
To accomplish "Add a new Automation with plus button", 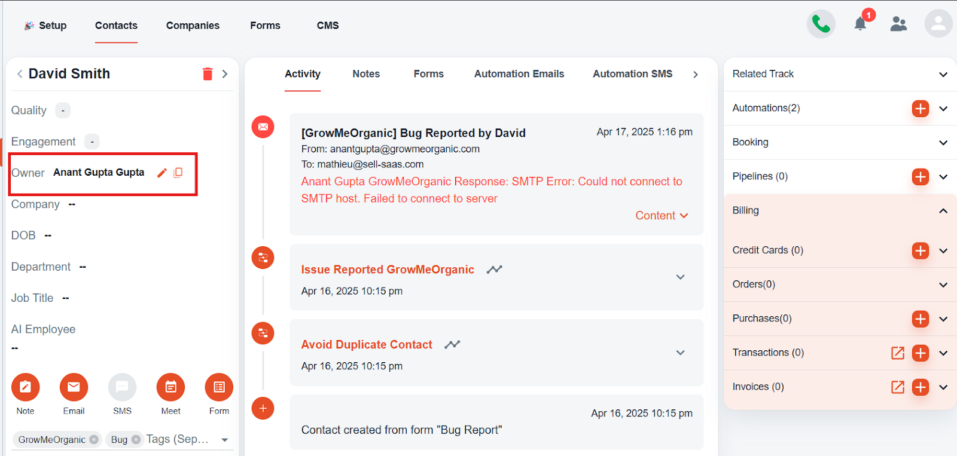I will click(x=921, y=109).
